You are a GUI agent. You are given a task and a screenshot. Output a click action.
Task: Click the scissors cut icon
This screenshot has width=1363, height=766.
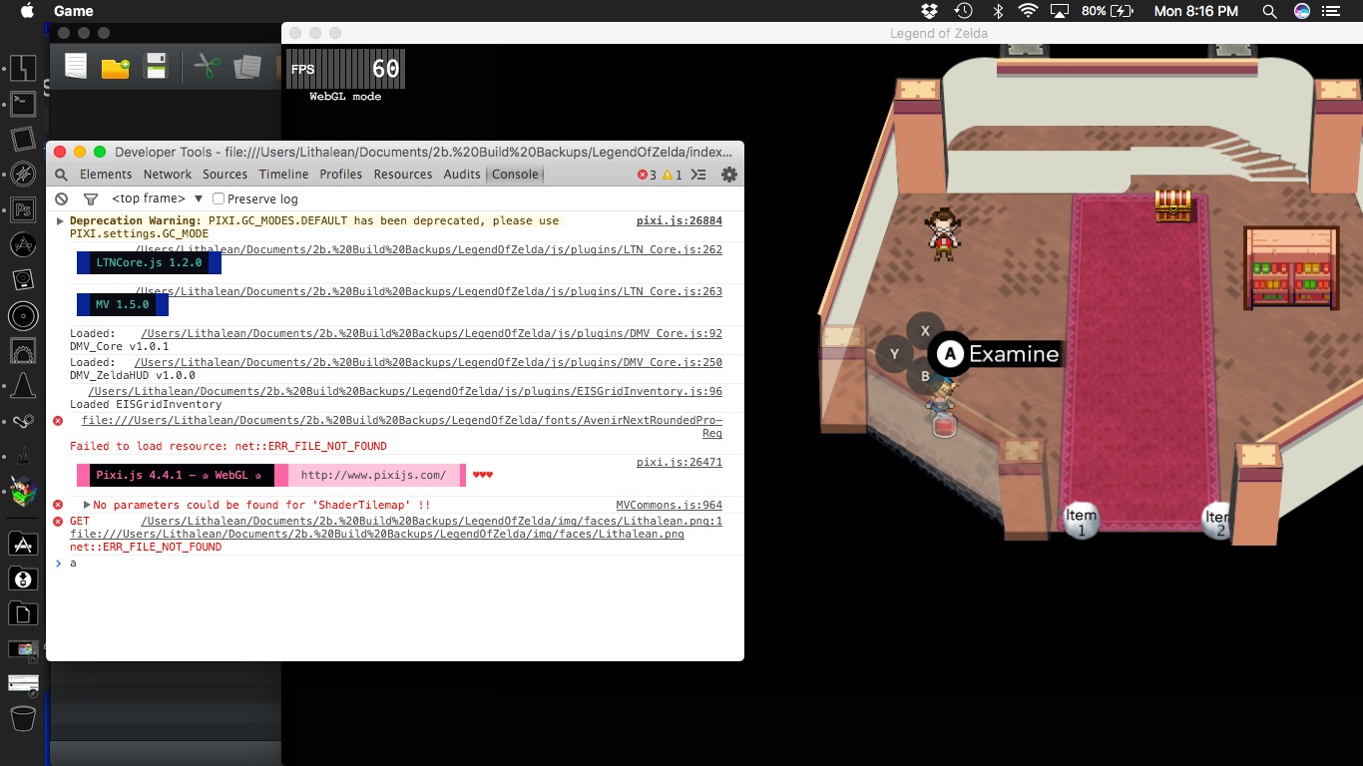[207, 67]
